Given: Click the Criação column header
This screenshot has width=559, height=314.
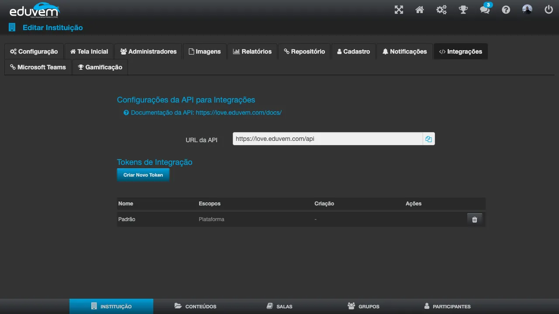Looking at the screenshot, I should pos(324,204).
